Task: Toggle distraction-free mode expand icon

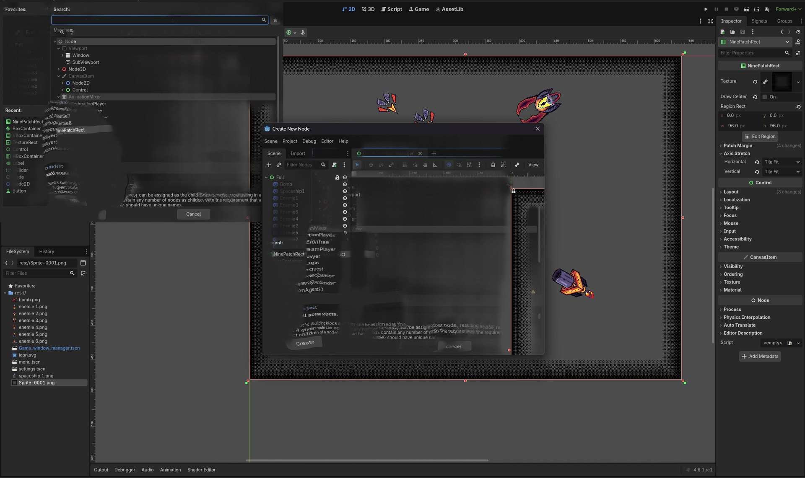Action: (710, 21)
